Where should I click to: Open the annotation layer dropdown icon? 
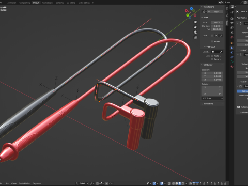click(204, 12)
